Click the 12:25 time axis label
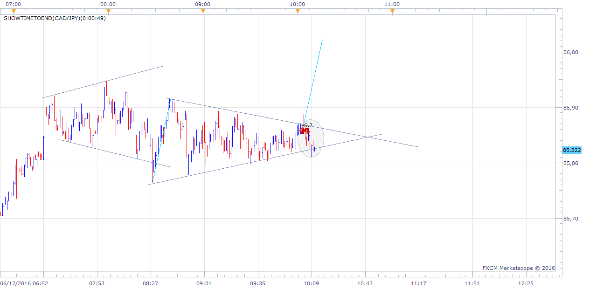 pyautogui.click(x=526, y=283)
